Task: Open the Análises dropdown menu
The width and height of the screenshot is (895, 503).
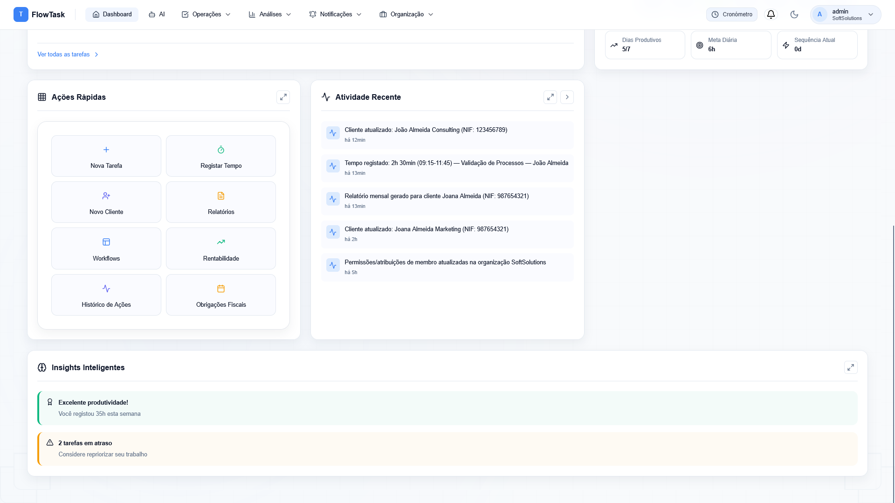Action: pyautogui.click(x=270, y=14)
